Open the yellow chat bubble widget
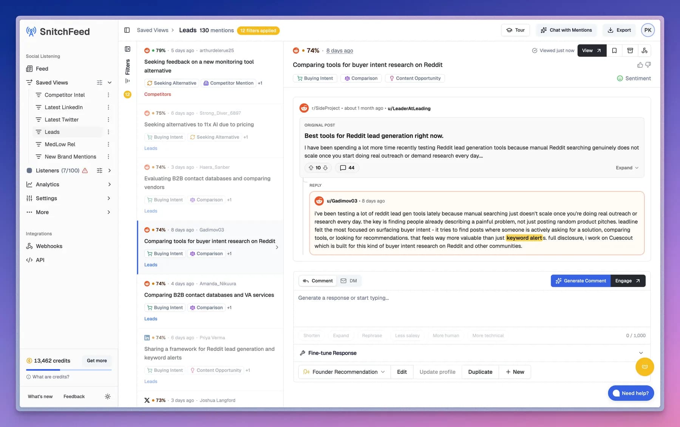This screenshot has height=427, width=680. [x=644, y=367]
